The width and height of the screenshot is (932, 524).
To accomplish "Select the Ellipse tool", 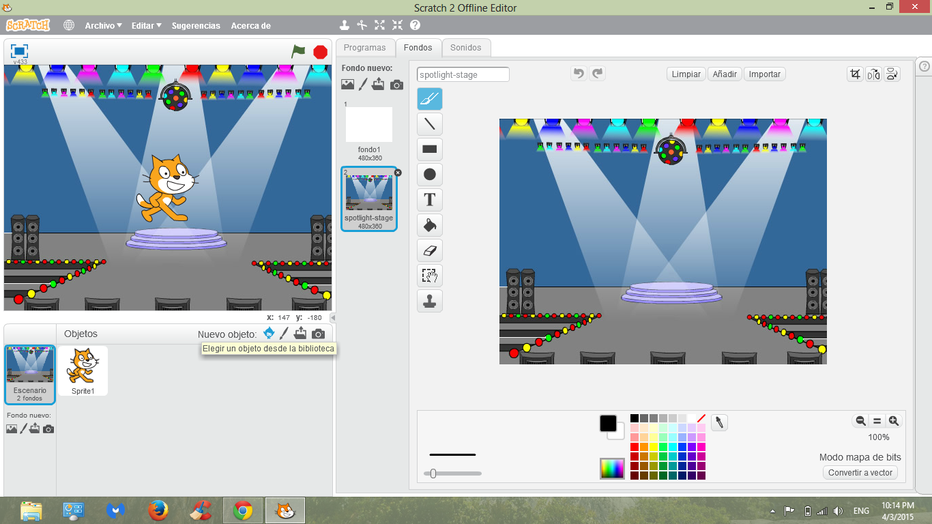I will pos(431,174).
